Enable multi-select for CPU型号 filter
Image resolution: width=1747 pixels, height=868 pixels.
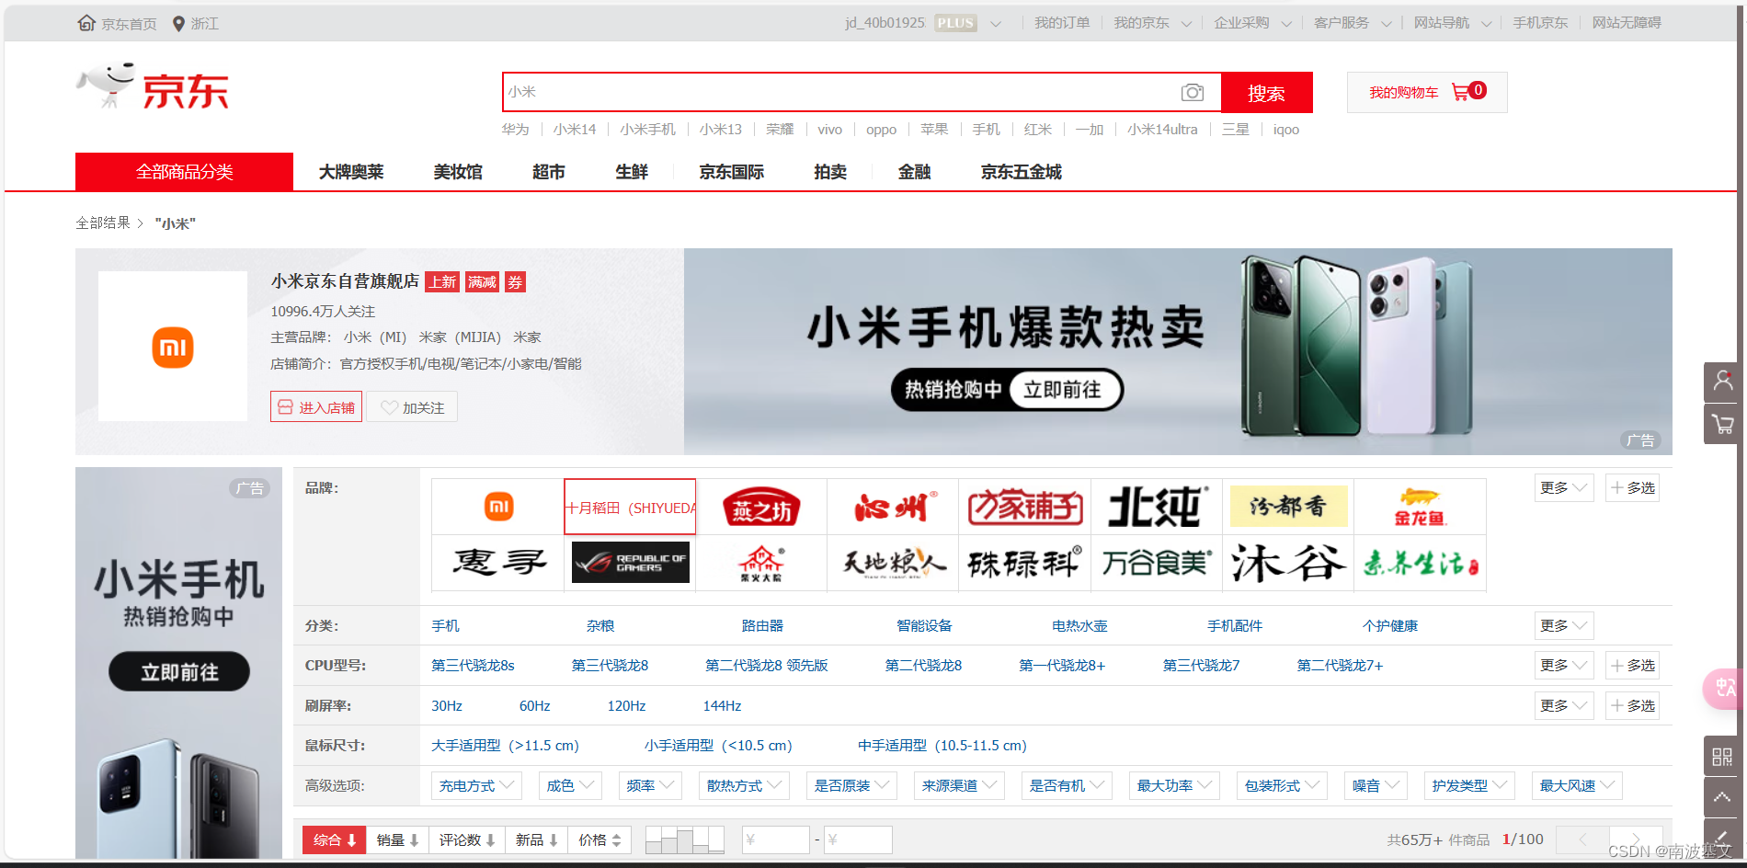pyautogui.click(x=1633, y=665)
